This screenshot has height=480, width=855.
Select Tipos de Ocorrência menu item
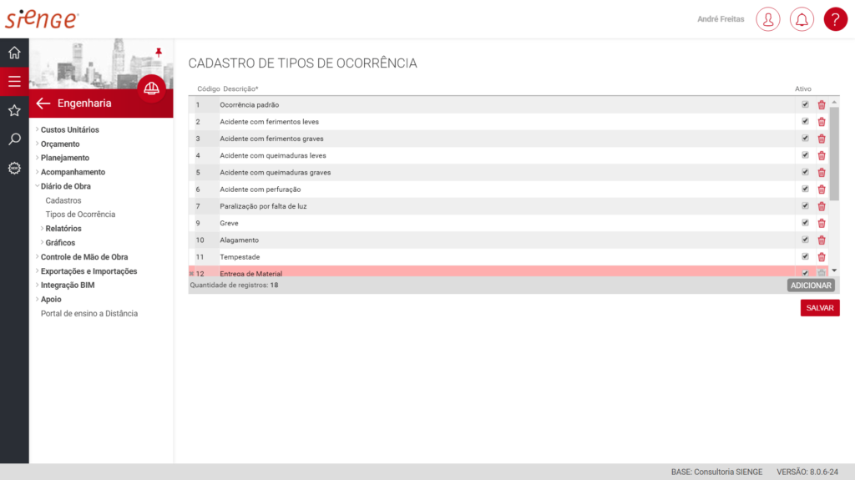pos(80,215)
